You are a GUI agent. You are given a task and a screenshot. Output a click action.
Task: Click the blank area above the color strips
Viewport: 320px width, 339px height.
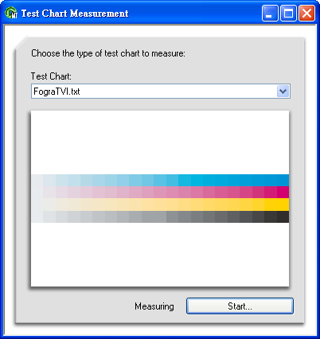[160, 142]
